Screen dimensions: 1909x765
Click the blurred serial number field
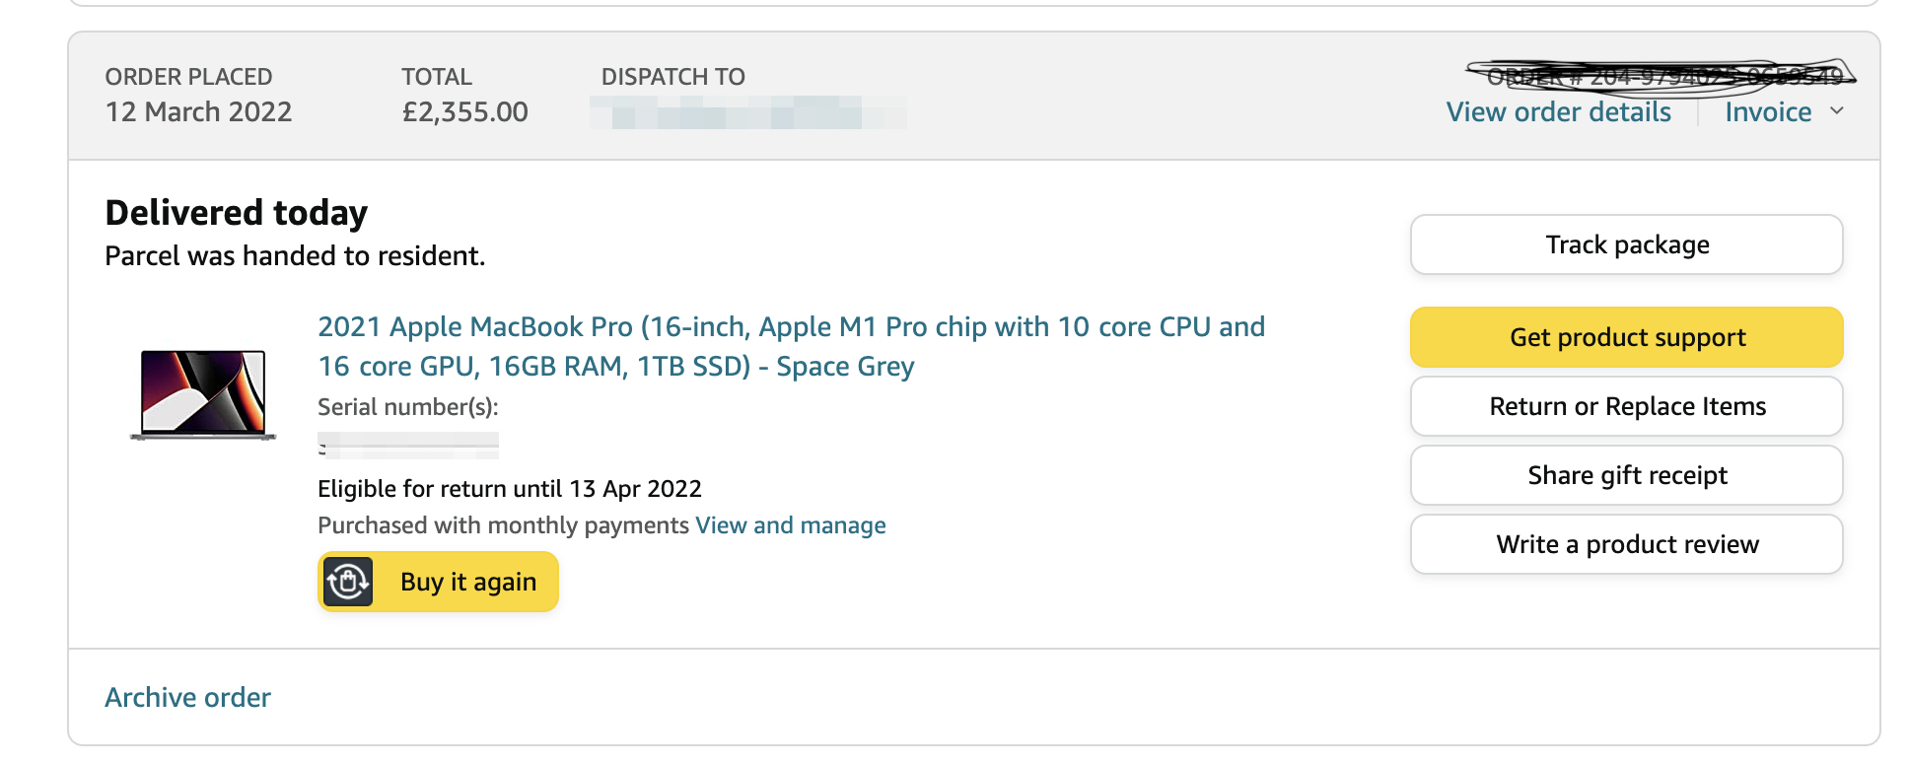[408, 446]
